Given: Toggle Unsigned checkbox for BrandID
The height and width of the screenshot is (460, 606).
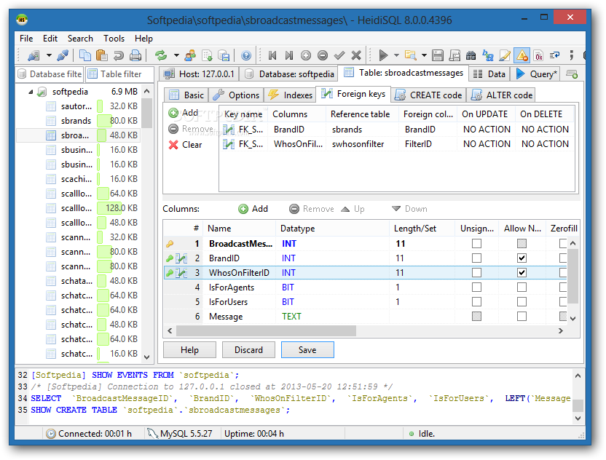Looking at the screenshot, I should tap(476, 258).
